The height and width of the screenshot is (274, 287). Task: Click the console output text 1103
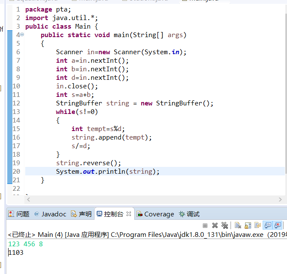tap(16, 253)
